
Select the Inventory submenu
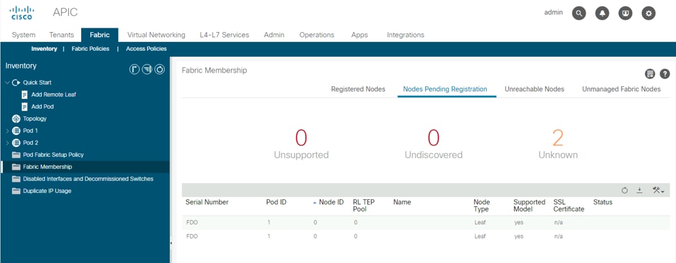coord(44,49)
